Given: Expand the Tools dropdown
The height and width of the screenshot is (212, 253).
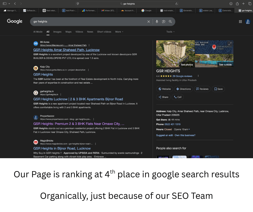Looking at the screenshot, I should [170, 32].
